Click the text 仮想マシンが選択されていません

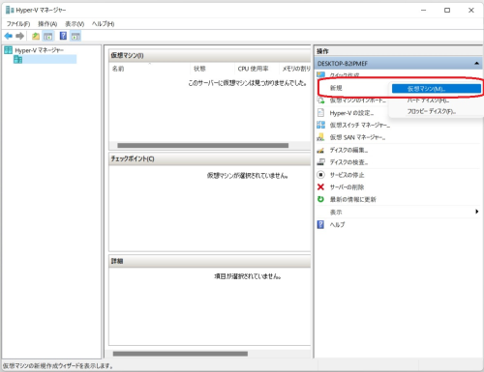point(247,176)
